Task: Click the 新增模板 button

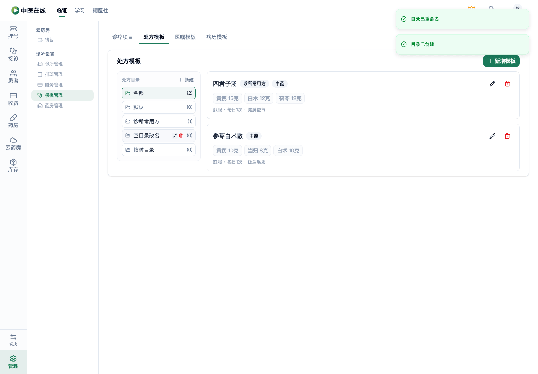Action: pyautogui.click(x=501, y=61)
